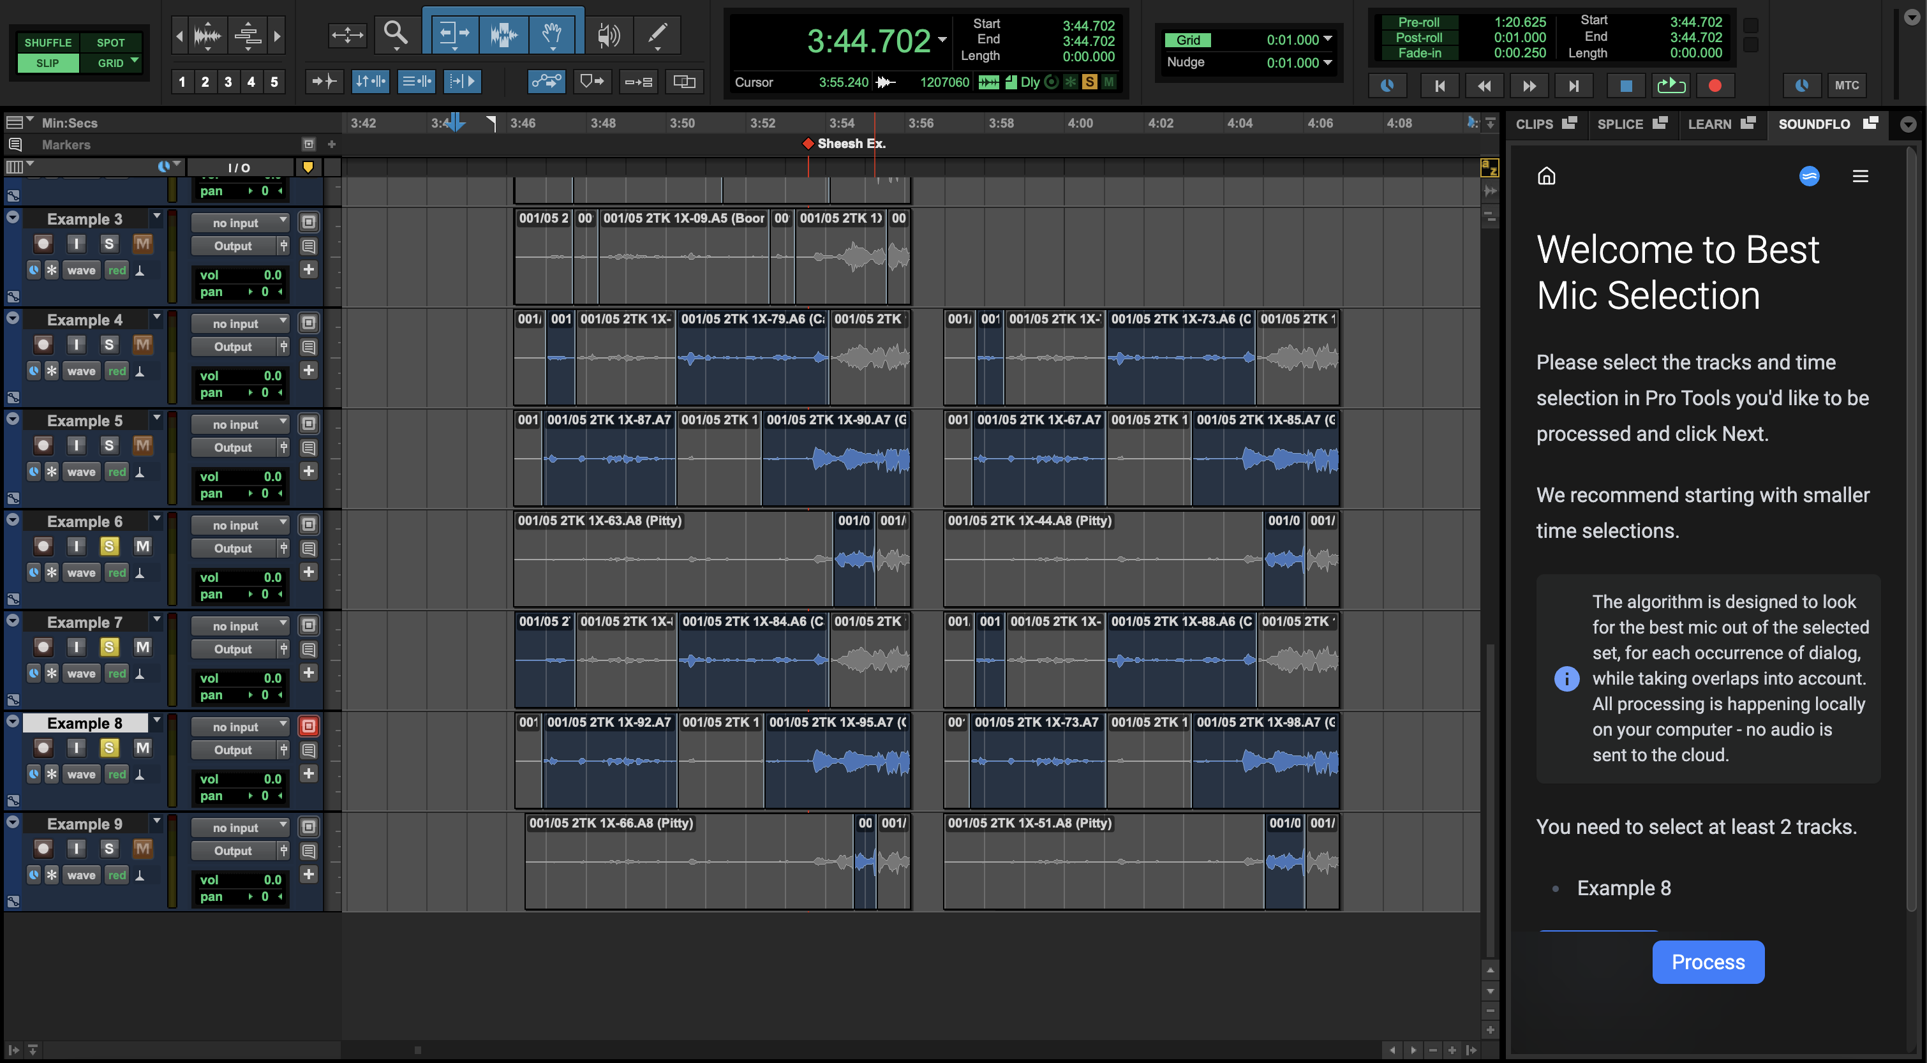1927x1063 pixels.
Task: Arm recording with the Record button
Action: pos(1715,85)
